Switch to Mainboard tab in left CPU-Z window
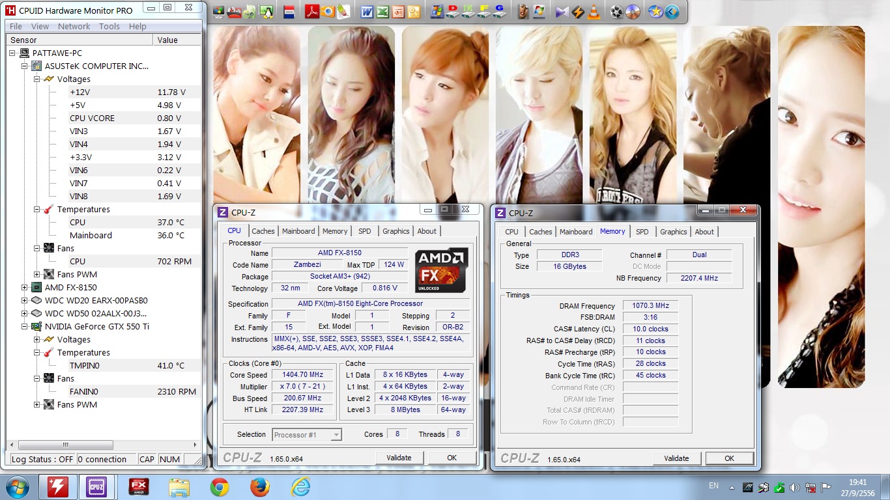Viewport: 890px width, 500px height. click(298, 231)
